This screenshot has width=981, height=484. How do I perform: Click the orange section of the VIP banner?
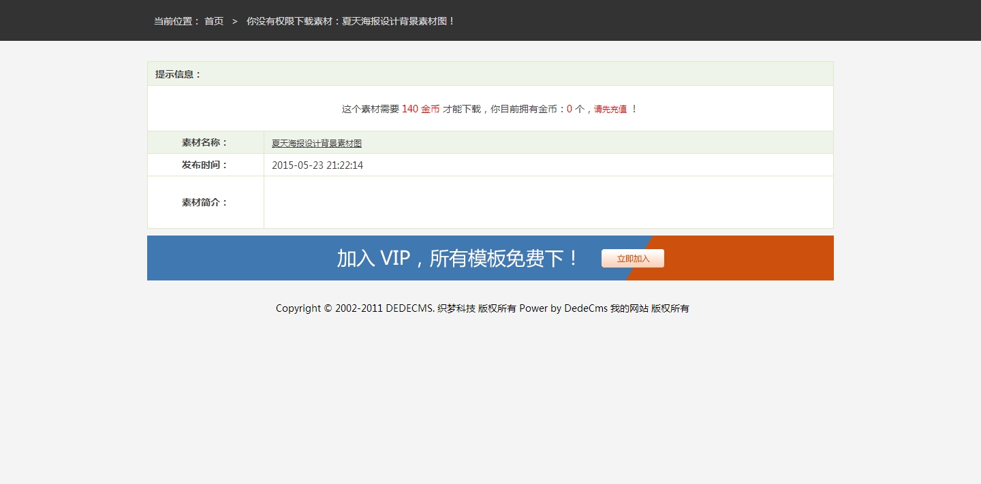pos(749,258)
